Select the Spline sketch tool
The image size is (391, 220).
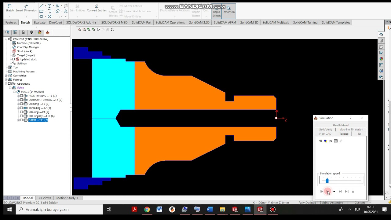(x=57, y=6)
